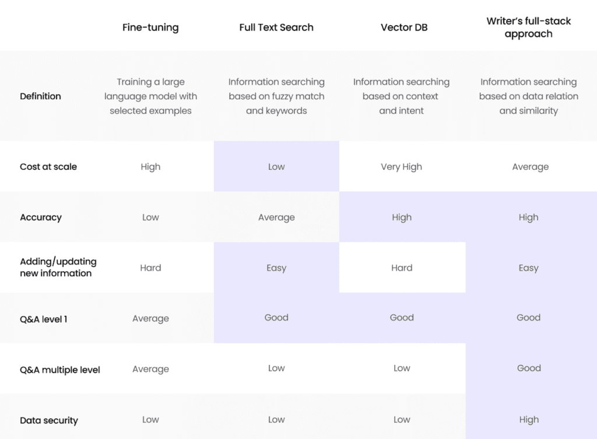The image size is (597, 439).
Task: Select the Cost at scale row label
Action: [x=48, y=166]
